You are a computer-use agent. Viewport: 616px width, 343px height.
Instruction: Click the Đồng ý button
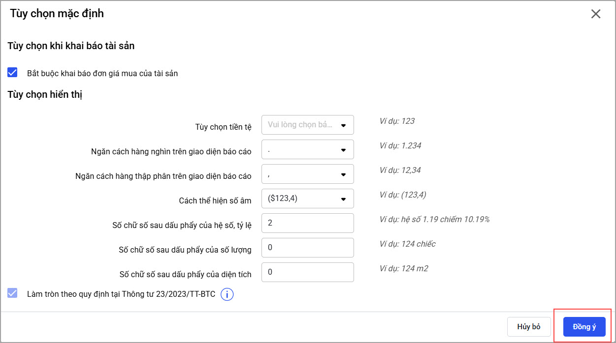pos(584,327)
